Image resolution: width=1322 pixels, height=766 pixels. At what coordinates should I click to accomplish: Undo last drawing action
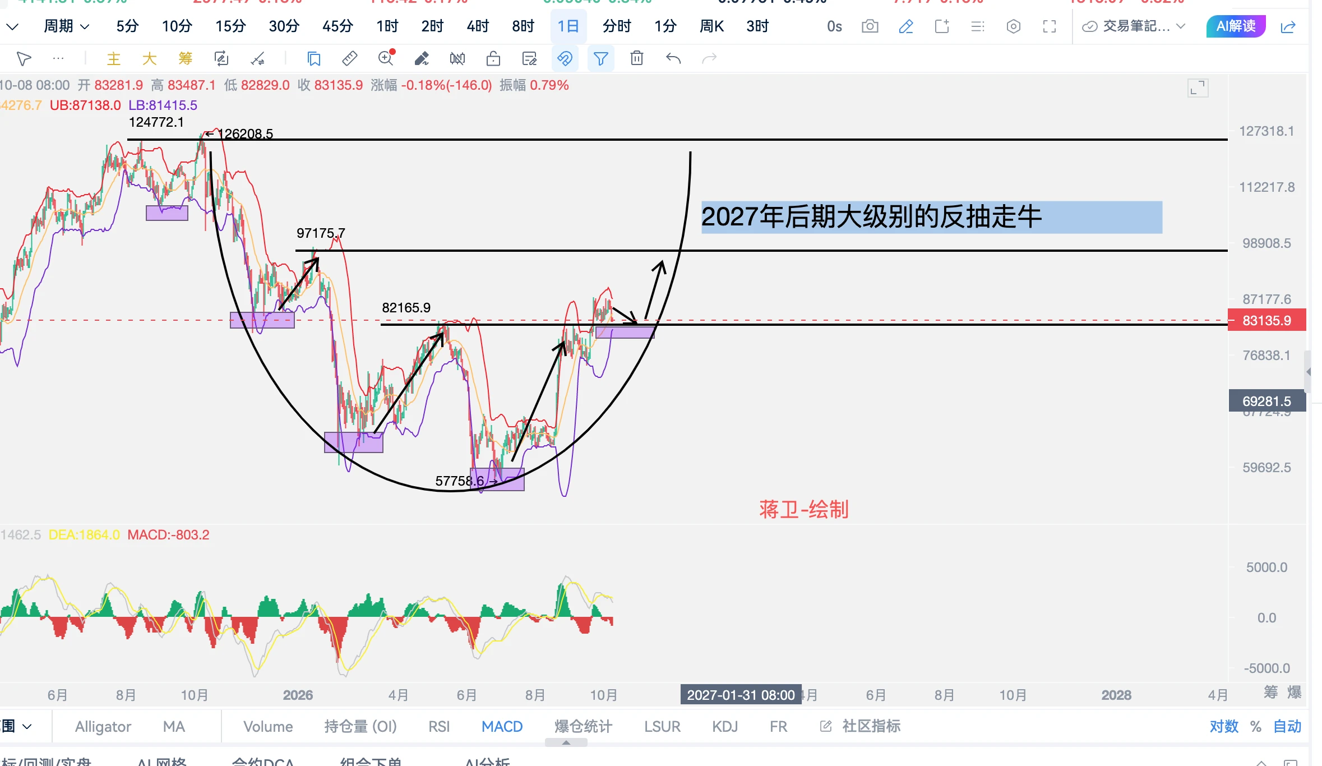pyautogui.click(x=673, y=58)
